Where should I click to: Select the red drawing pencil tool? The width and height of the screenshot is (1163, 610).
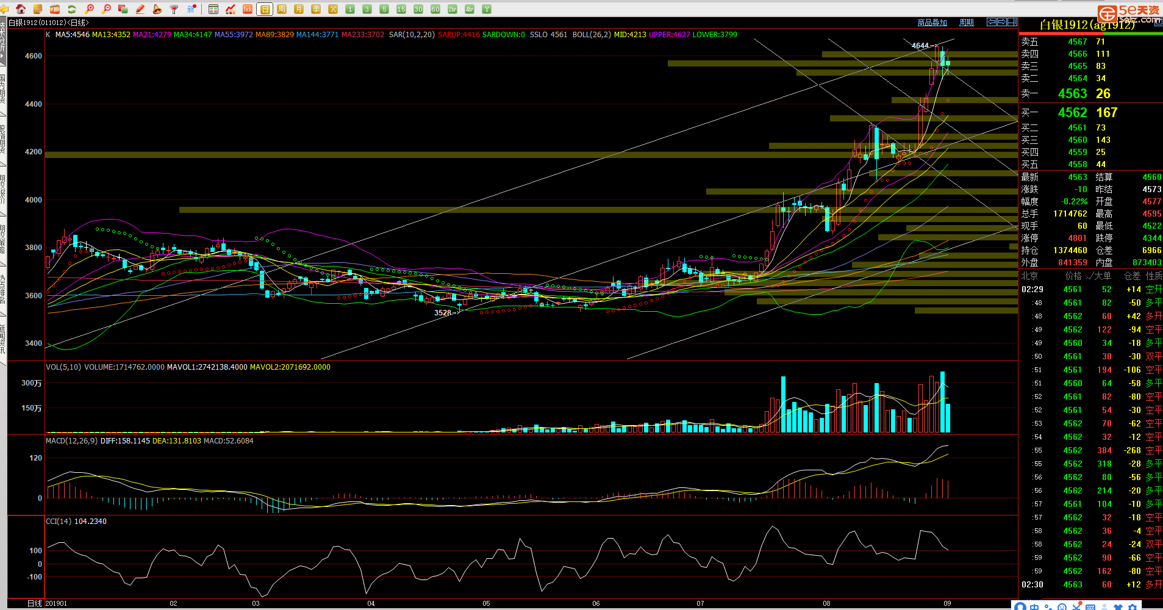coord(140,9)
